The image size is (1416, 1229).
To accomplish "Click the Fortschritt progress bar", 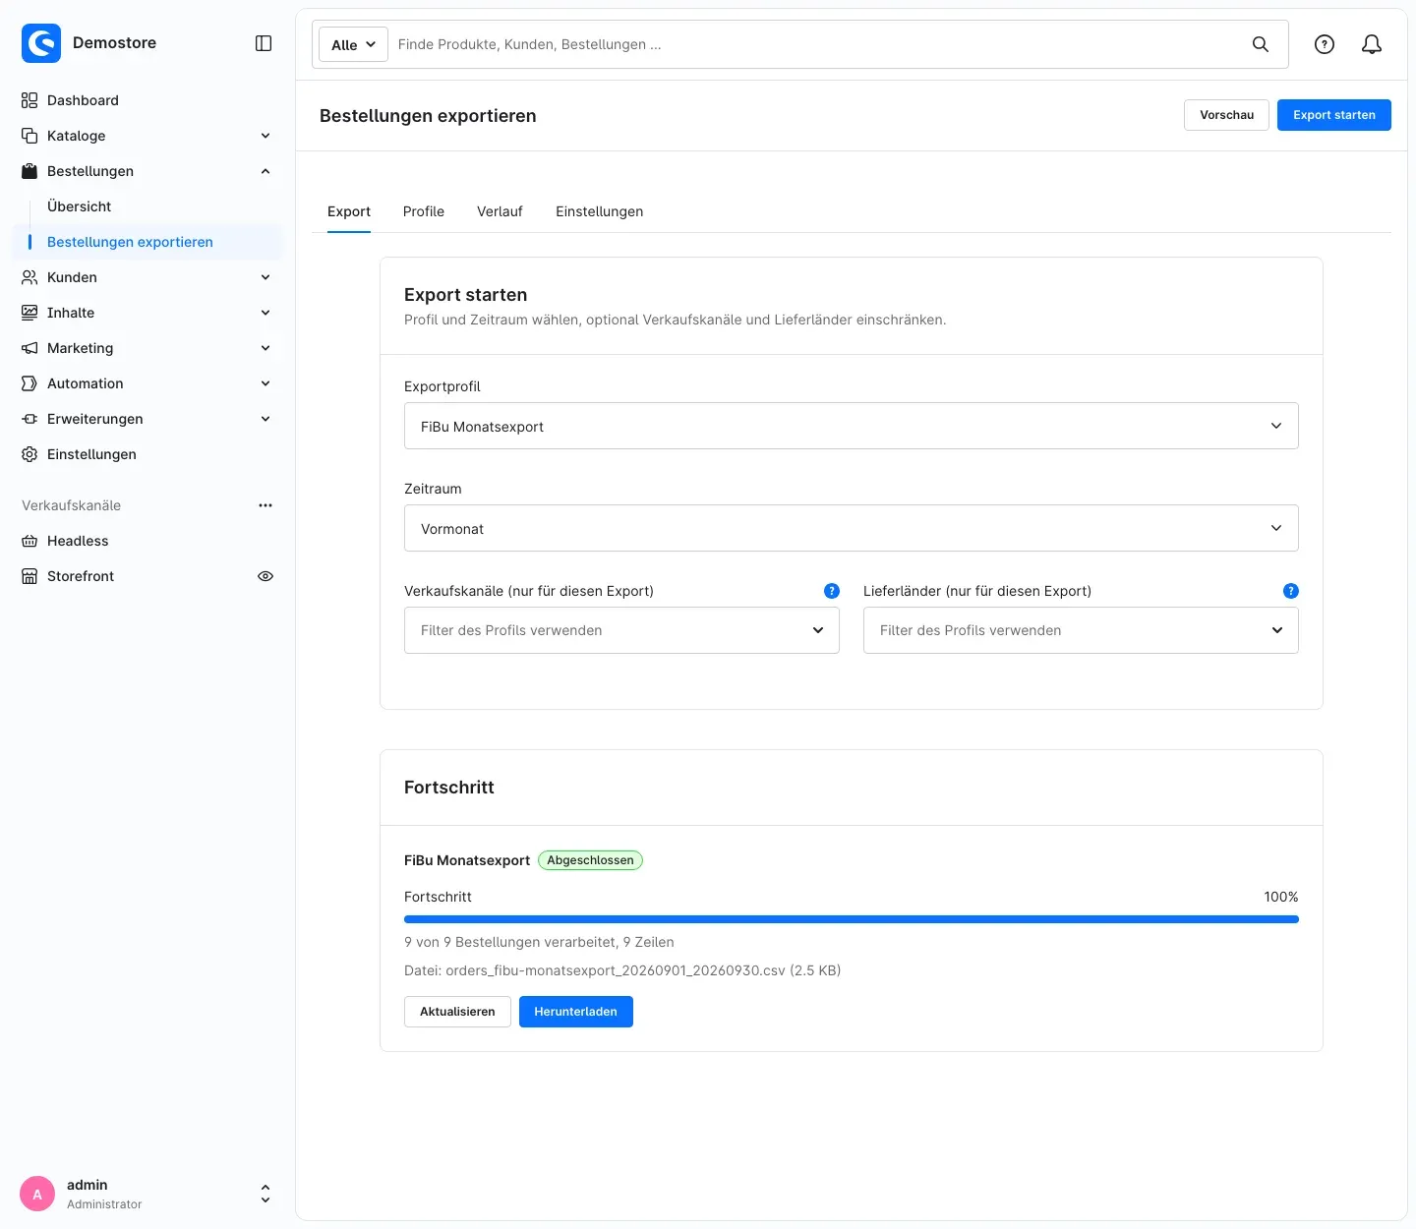I will pos(852,919).
